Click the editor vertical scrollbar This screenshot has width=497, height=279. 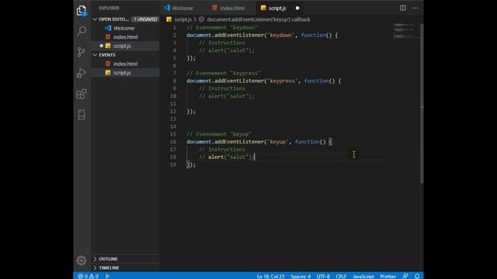pyautogui.click(x=422, y=103)
